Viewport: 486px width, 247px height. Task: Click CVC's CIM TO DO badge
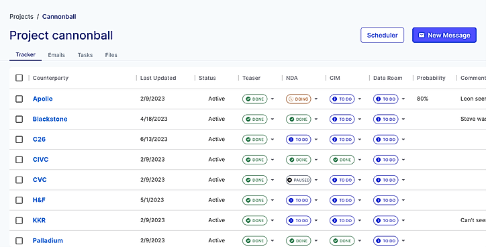click(x=342, y=180)
